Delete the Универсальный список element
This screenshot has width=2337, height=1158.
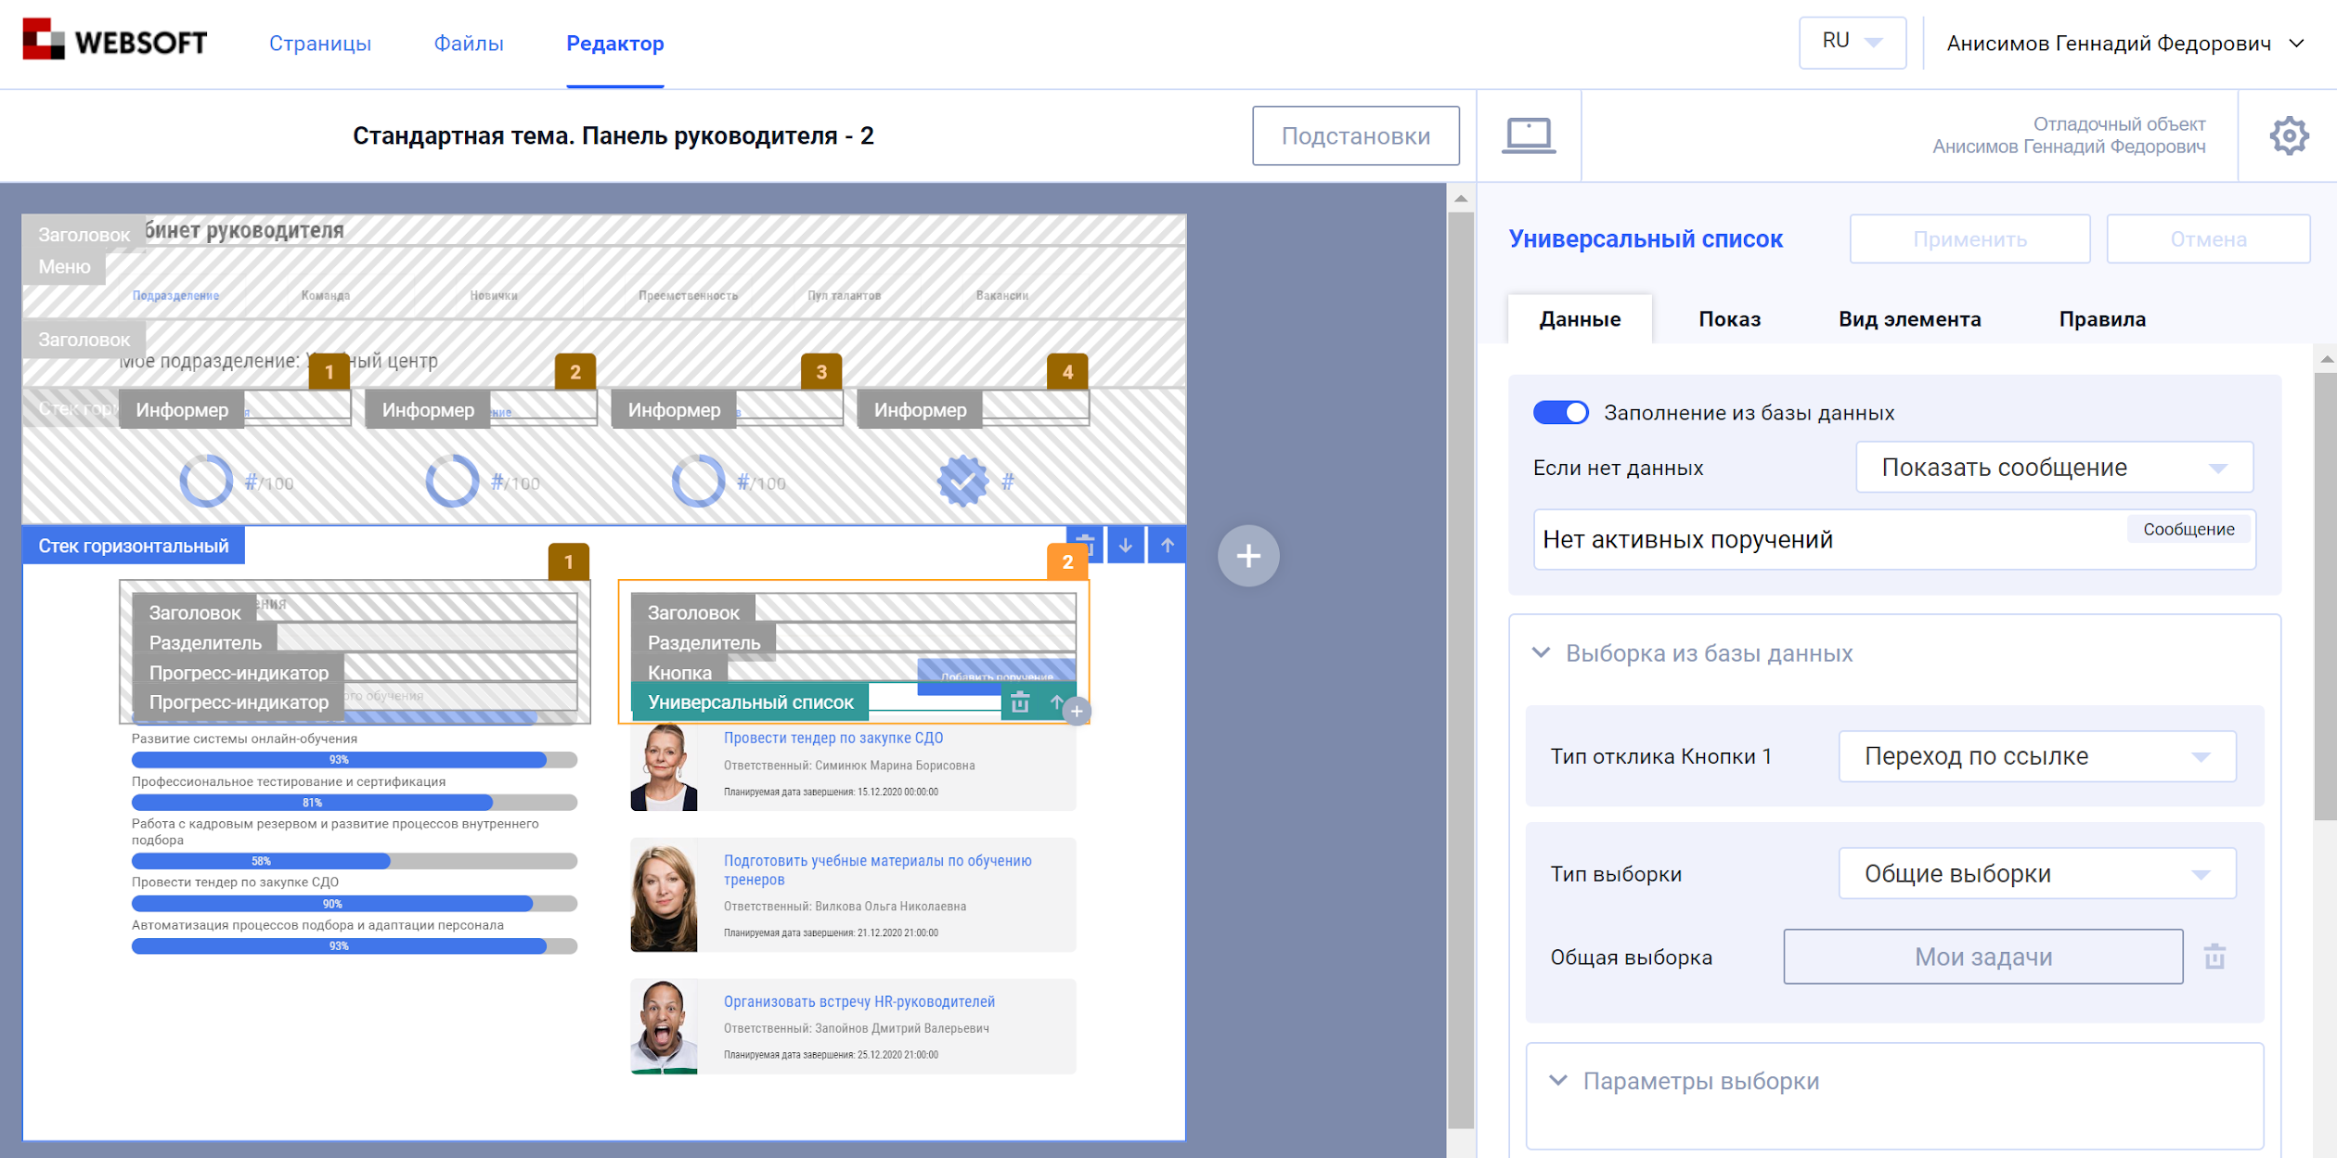pos(1022,702)
